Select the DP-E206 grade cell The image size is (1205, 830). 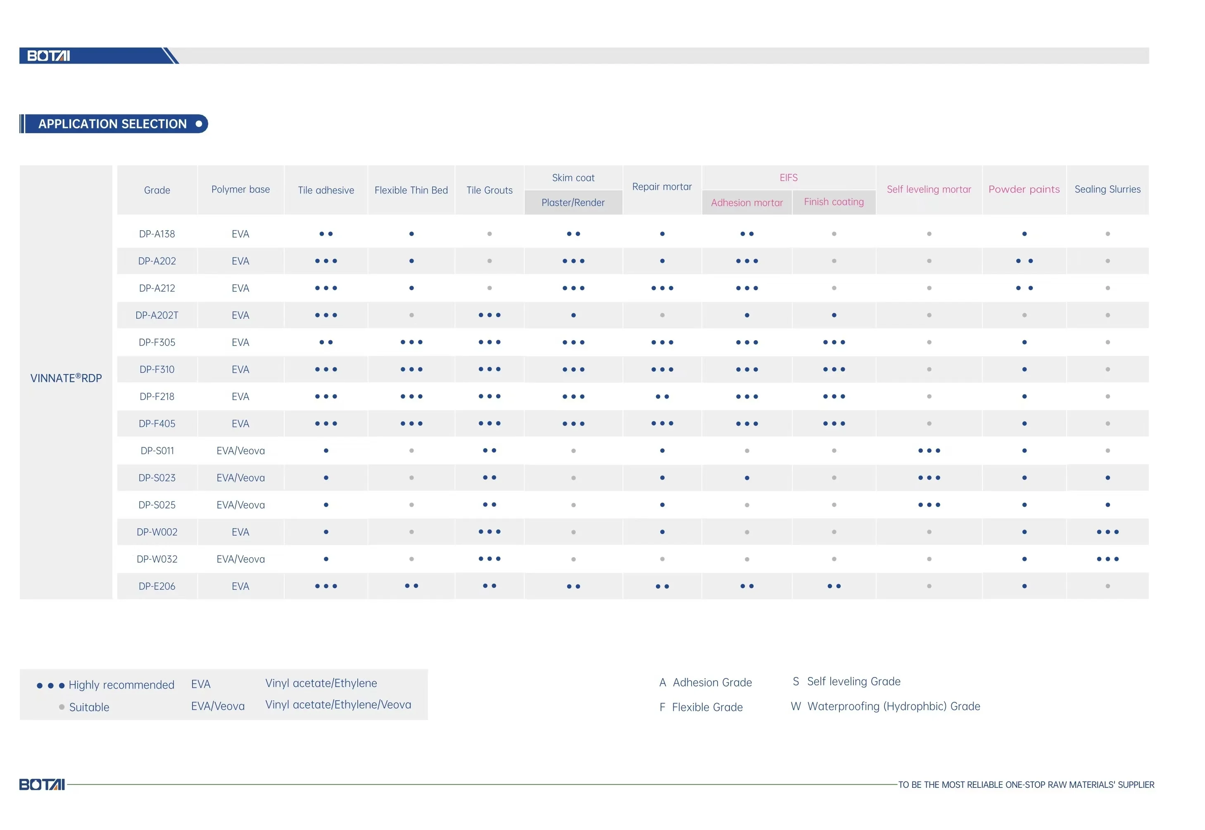[x=157, y=586]
